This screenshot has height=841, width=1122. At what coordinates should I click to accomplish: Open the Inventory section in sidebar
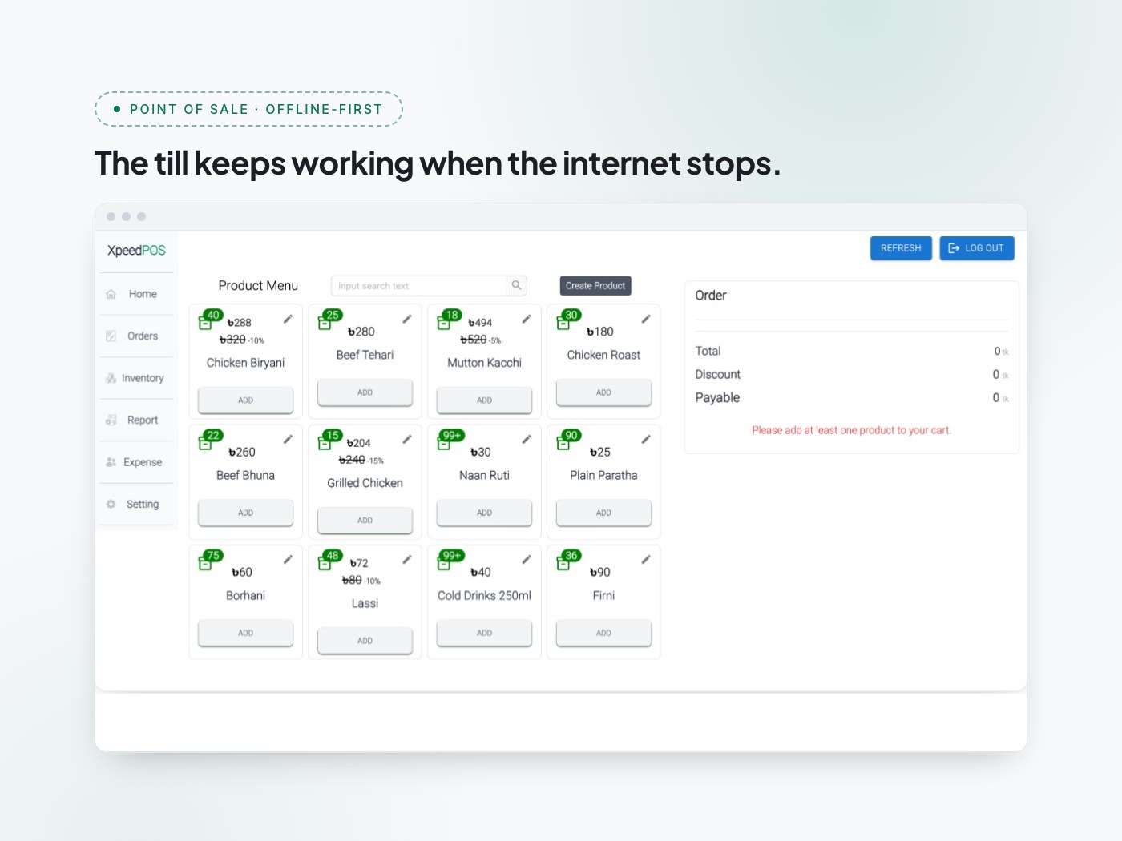[136, 378]
